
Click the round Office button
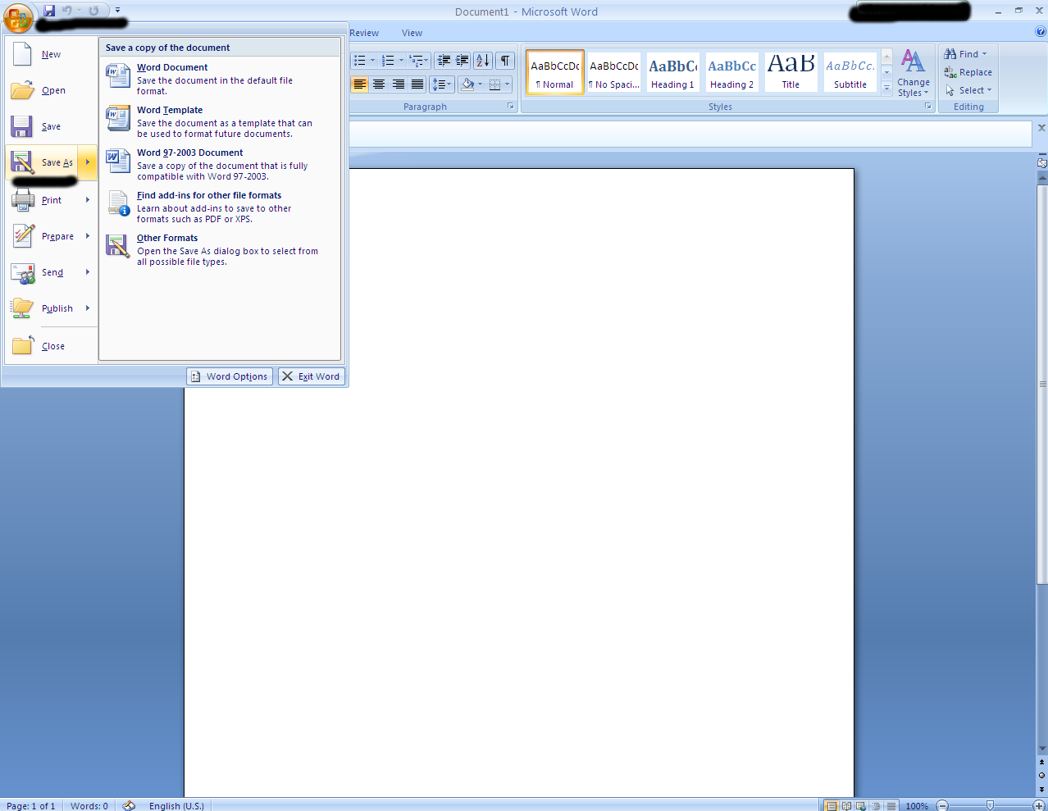tap(18, 16)
